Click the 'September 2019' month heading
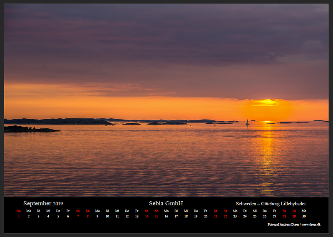333x237 pixels. 43,203
